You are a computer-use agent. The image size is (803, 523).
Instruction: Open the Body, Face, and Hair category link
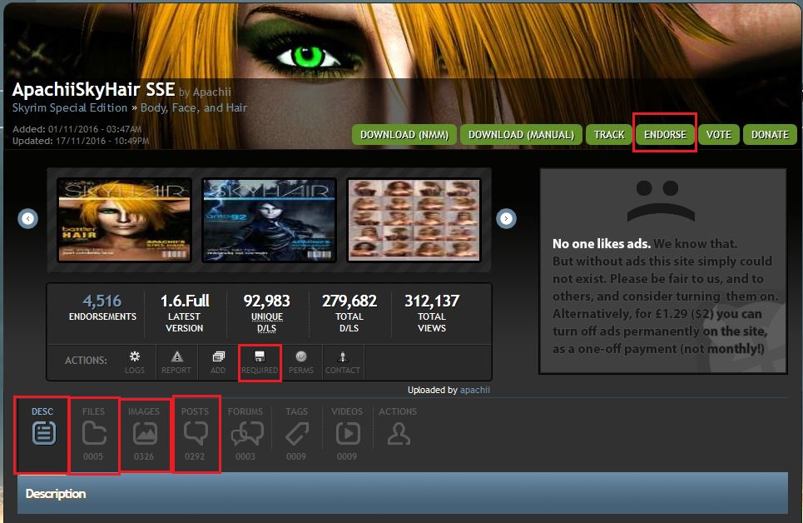(194, 107)
